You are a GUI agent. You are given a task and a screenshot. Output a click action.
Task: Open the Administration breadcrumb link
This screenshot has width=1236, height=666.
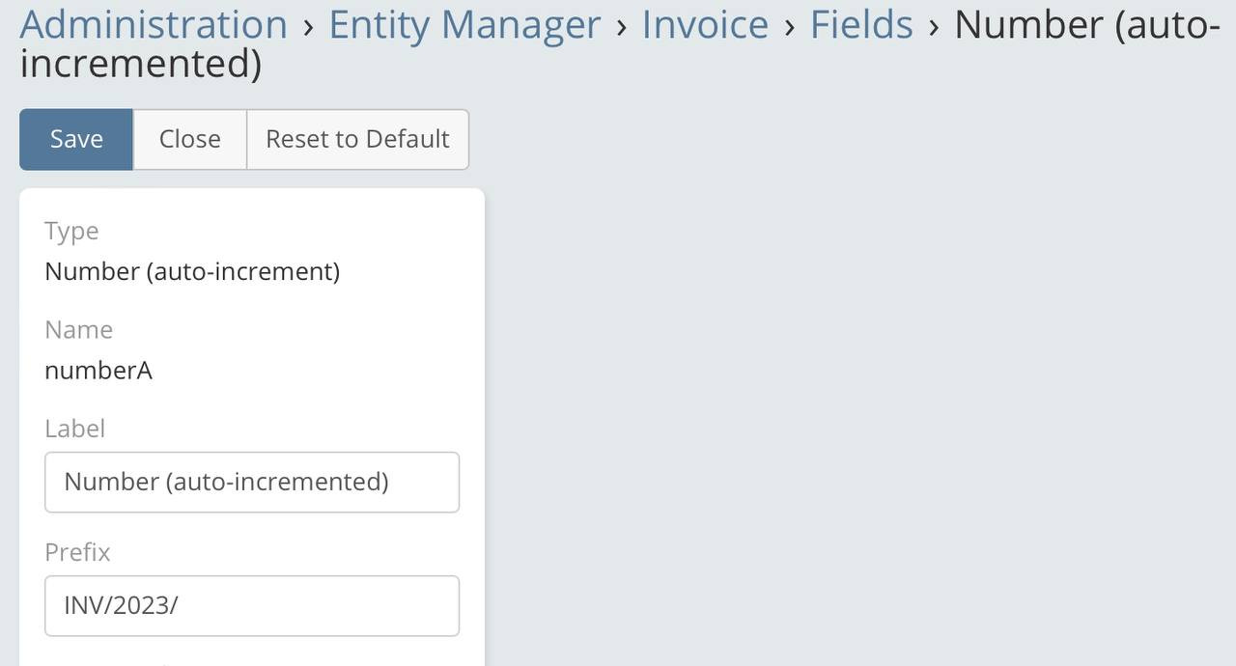154,24
